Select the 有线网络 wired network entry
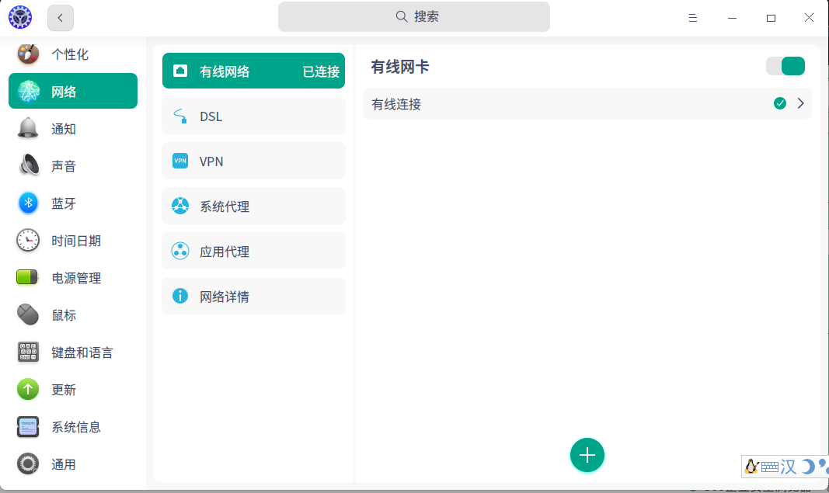The height and width of the screenshot is (493, 829). coord(254,71)
